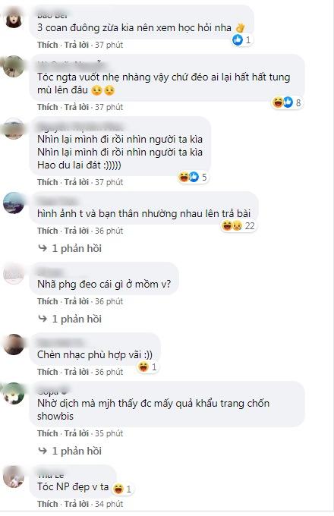Image resolution: width=334 pixels, height=516 pixels.
Task: Open the 22 reactions on 'nhường nhau lên trả bài' comment
Action: (238, 226)
